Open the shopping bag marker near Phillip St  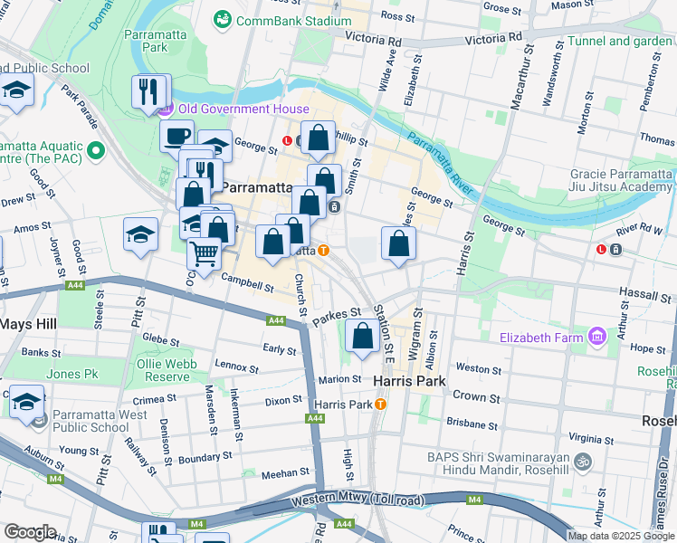point(319,139)
